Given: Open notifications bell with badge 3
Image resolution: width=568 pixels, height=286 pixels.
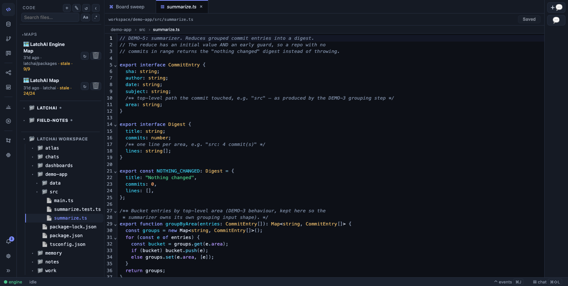Looking at the screenshot, I should point(8,241).
